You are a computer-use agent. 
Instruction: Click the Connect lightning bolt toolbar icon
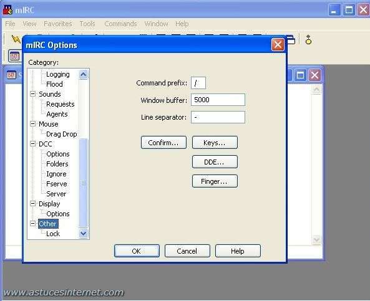coord(16,39)
